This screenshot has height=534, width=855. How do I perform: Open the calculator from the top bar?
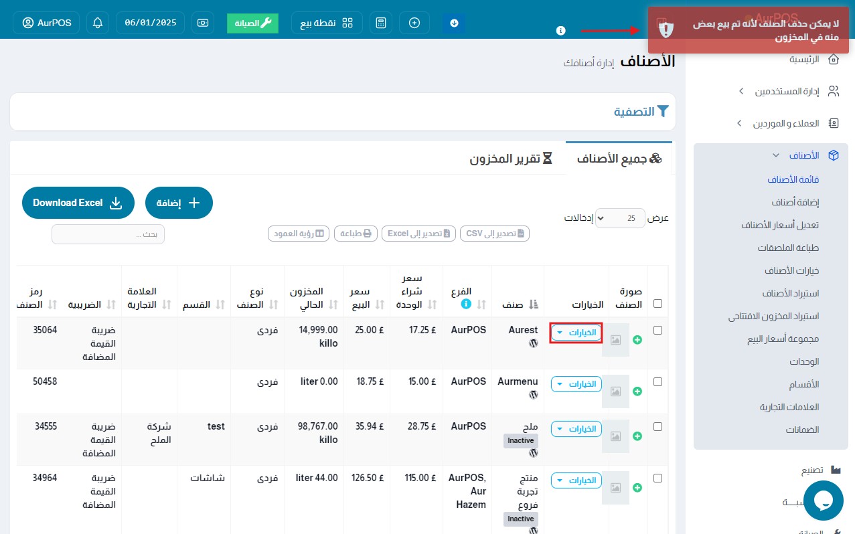(381, 23)
